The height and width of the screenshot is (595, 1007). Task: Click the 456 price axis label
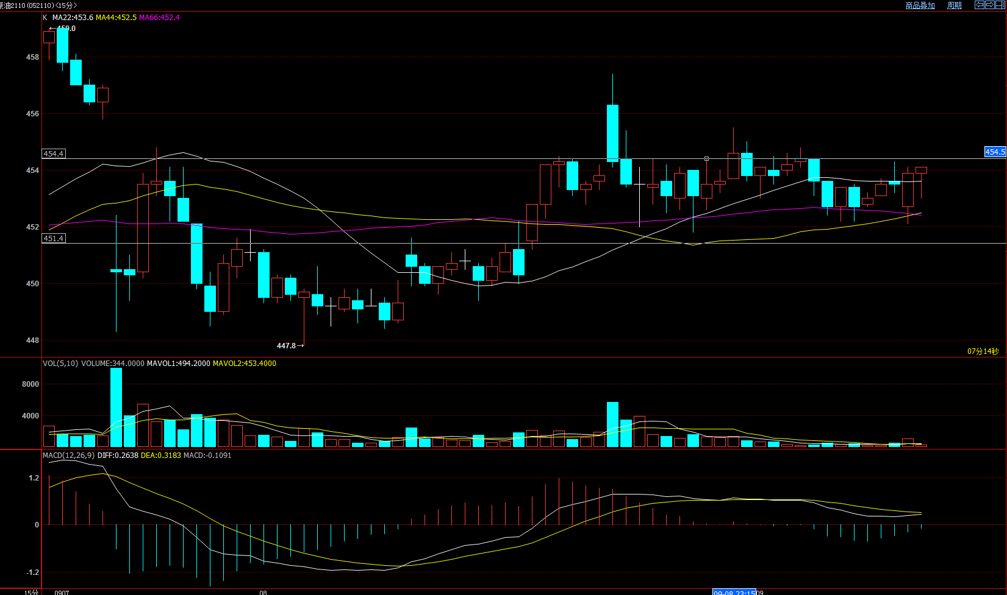tap(32, 114)
